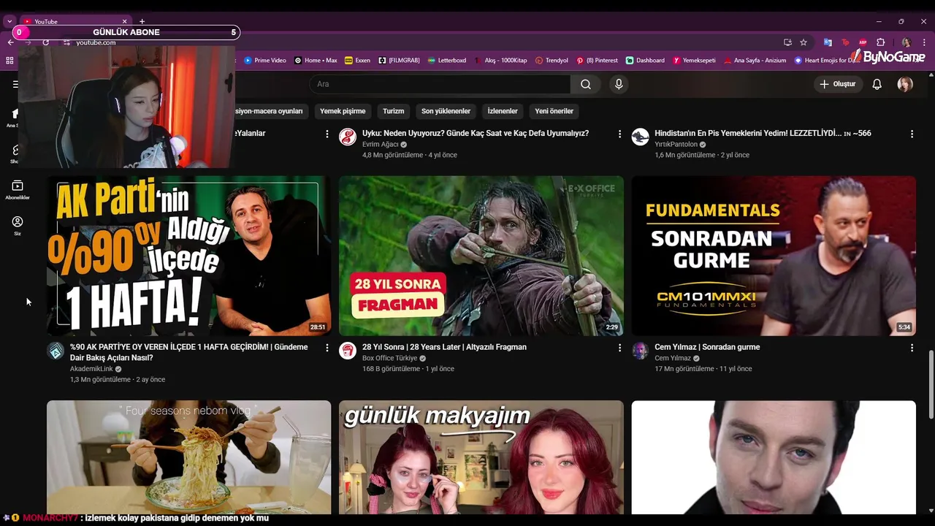Open the Letterboxd bookmark
935x526 pixels.
446,61
